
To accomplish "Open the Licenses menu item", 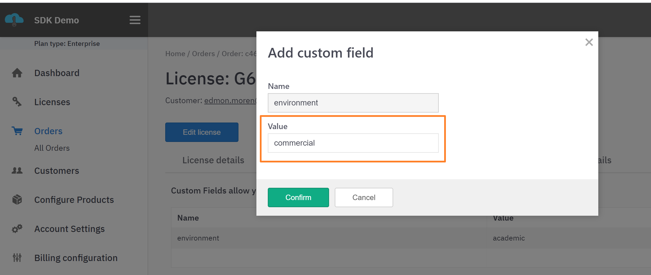I will pyautogui.click(x=52, y=102).
